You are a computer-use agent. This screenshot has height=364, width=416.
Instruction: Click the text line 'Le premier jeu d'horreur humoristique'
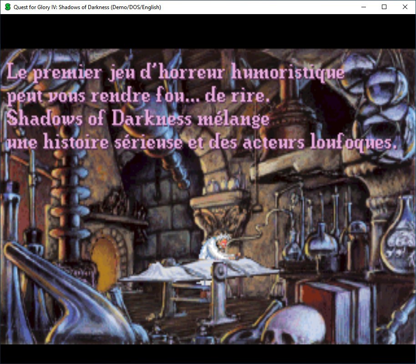coord(176,72)
